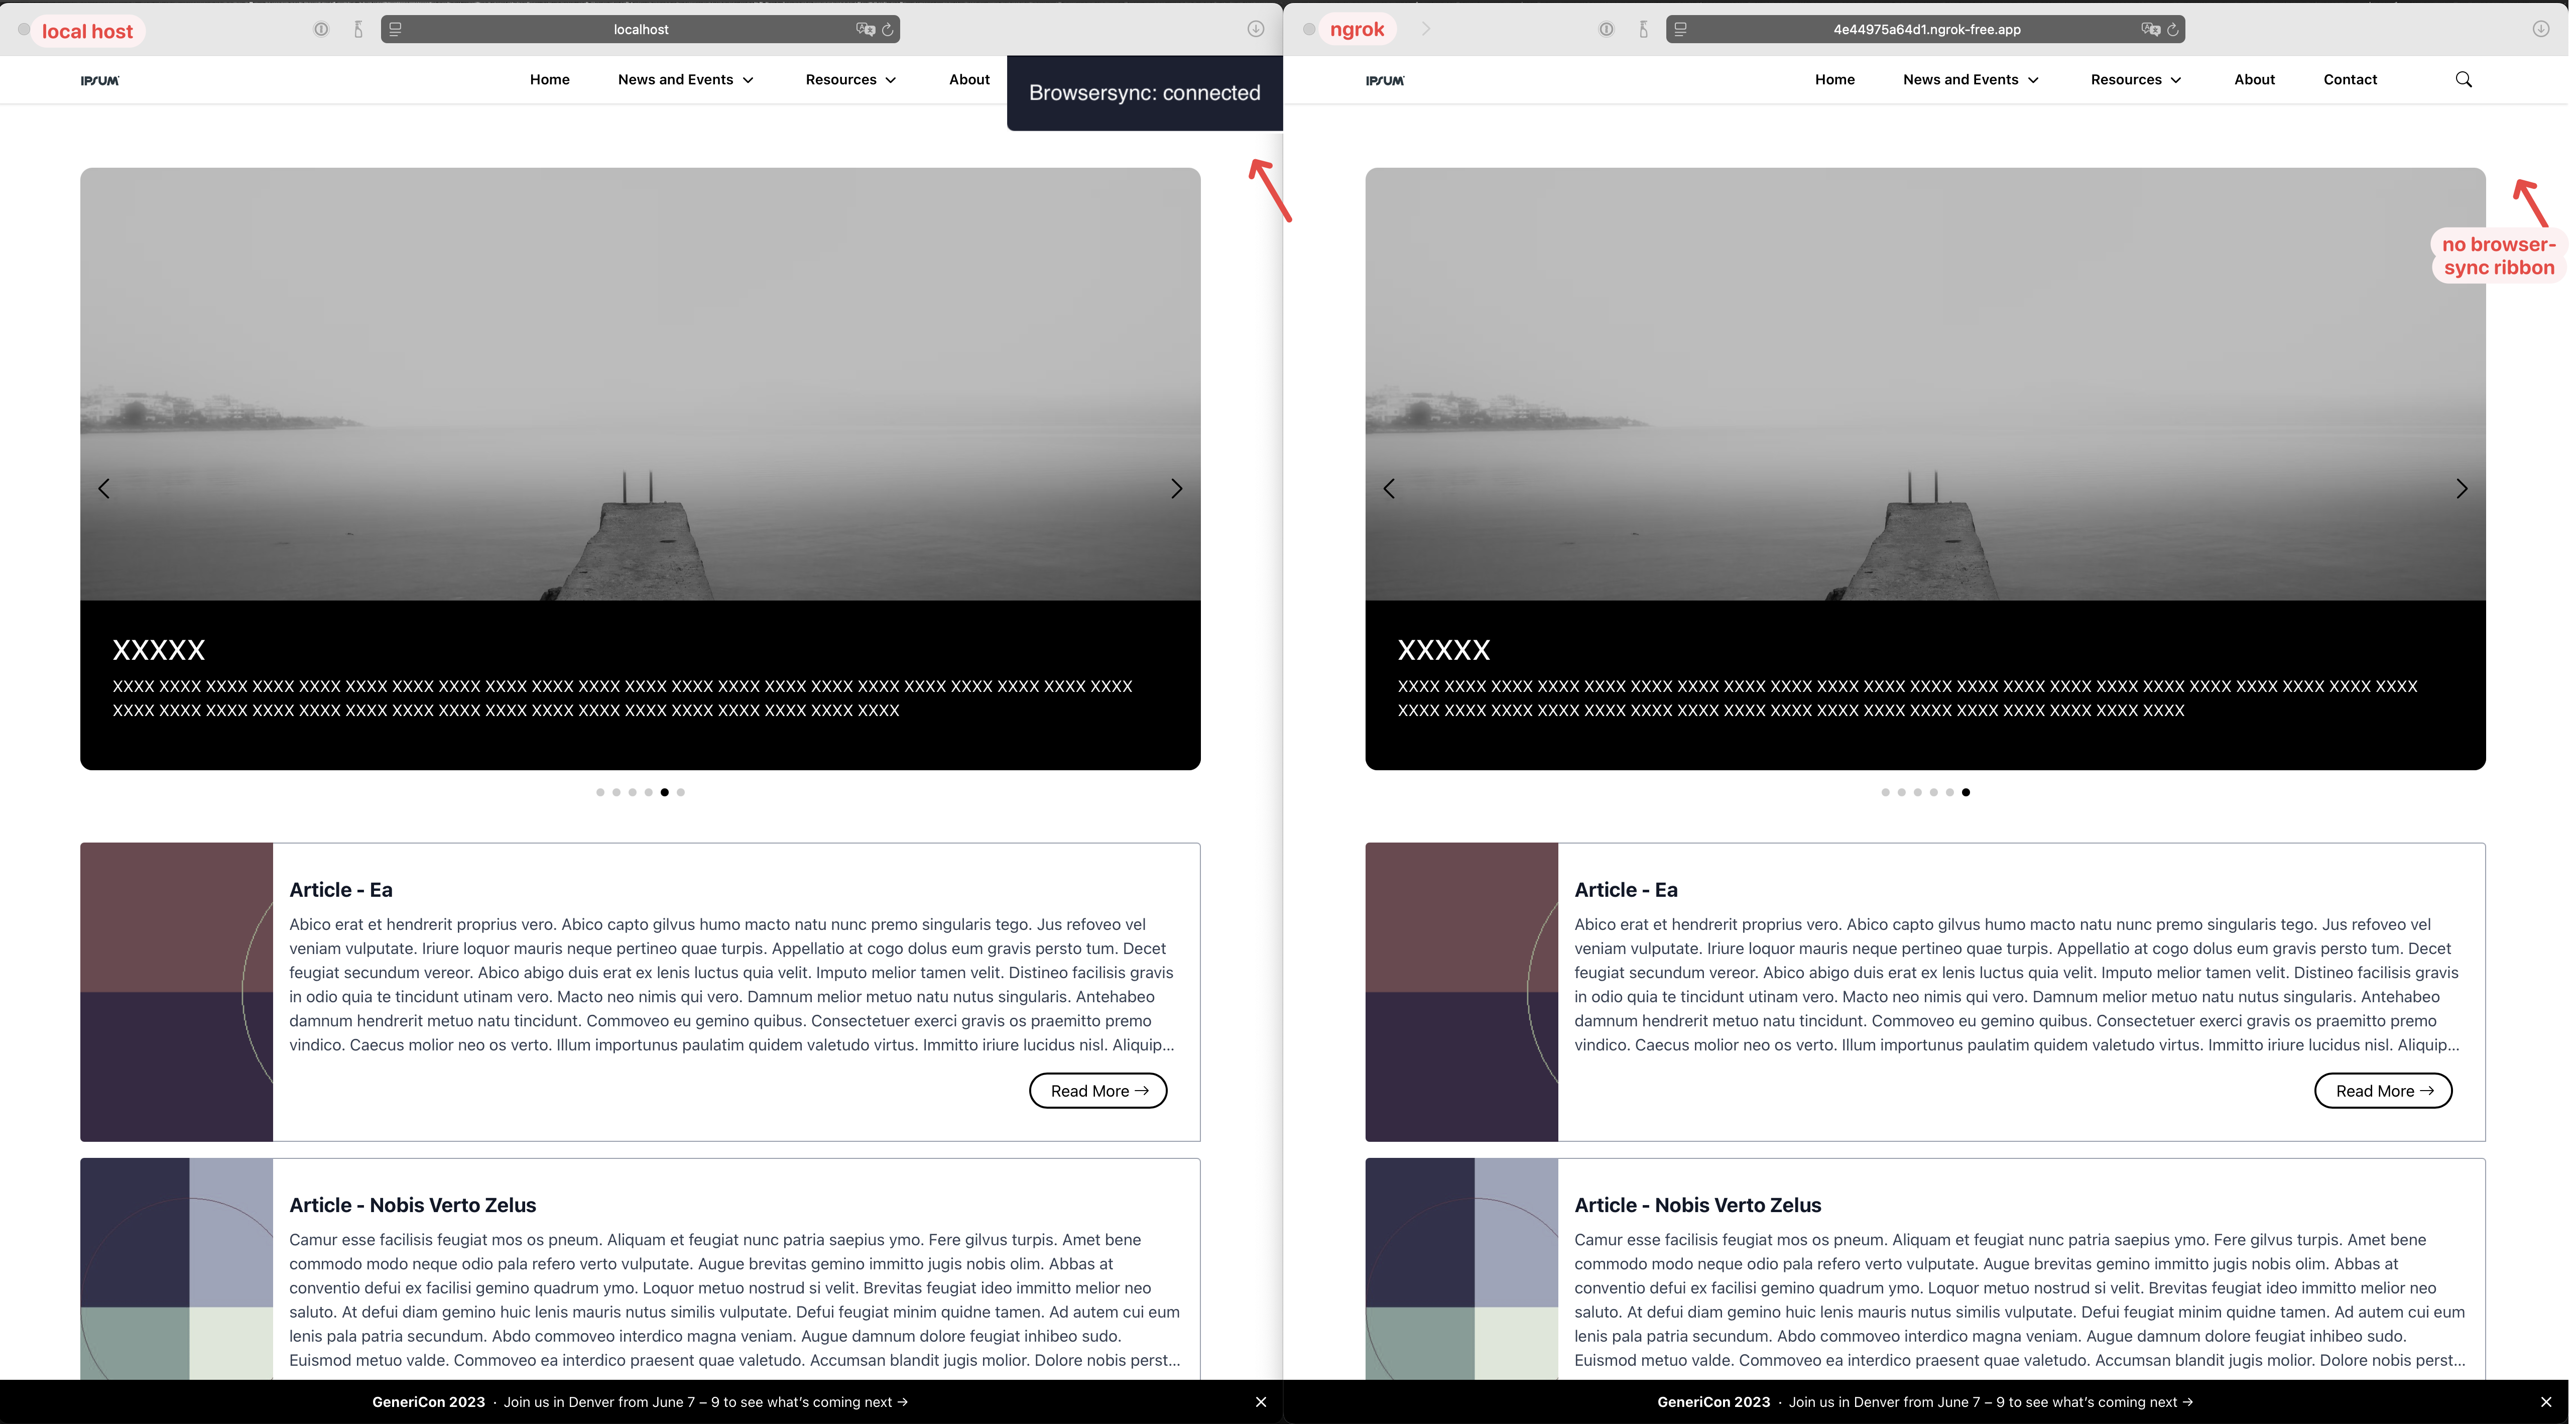Open the Contact menu item in ngrok window
Image resolution: width=2576 pixels, height=1424 pixels.
click(x=2350, y=79)
